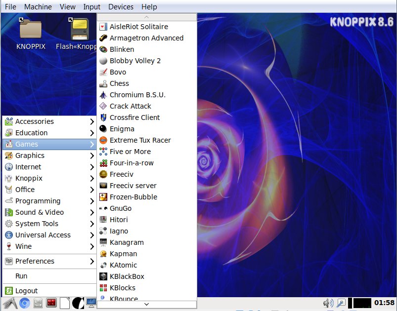The width and height of the screenshot is (397, 311).
Task: Select the highlighted Games category
Action: tap(49, 144)
